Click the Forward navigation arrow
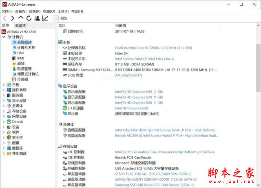The height and width of the screenshot is (188, 261). click(x=13, y=18)
